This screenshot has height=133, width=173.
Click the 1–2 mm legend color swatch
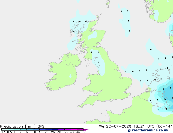(17, 129)
